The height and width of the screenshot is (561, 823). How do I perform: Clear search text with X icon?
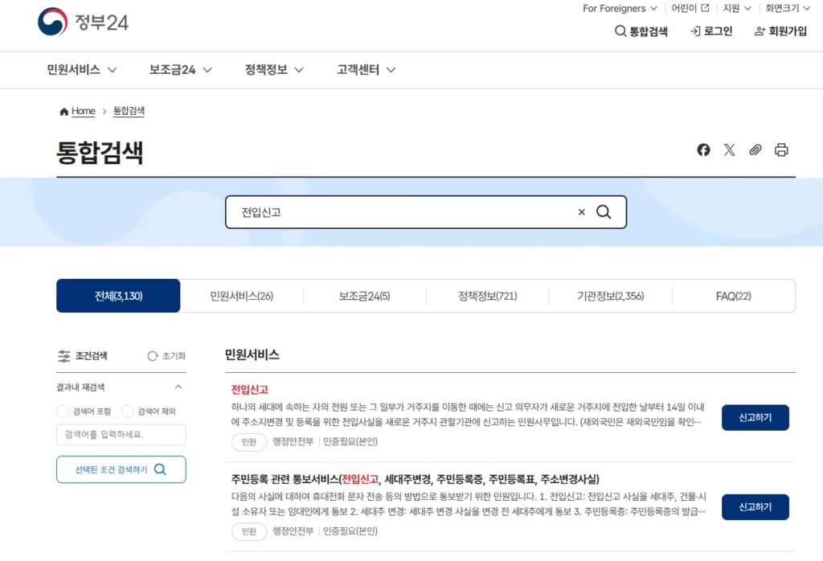(581, 212)
